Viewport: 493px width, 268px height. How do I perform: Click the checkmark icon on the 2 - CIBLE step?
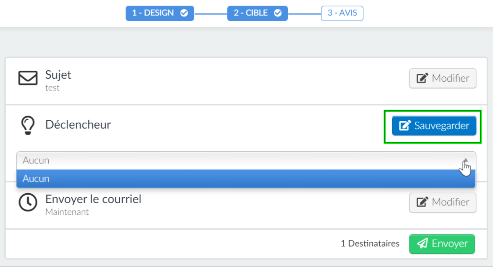tap(278, 13)
